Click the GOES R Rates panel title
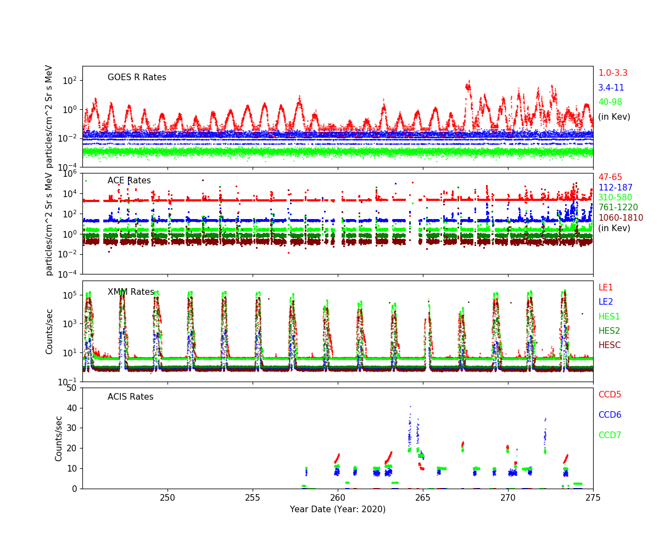659x549 pixels. [x=137, y=77]
